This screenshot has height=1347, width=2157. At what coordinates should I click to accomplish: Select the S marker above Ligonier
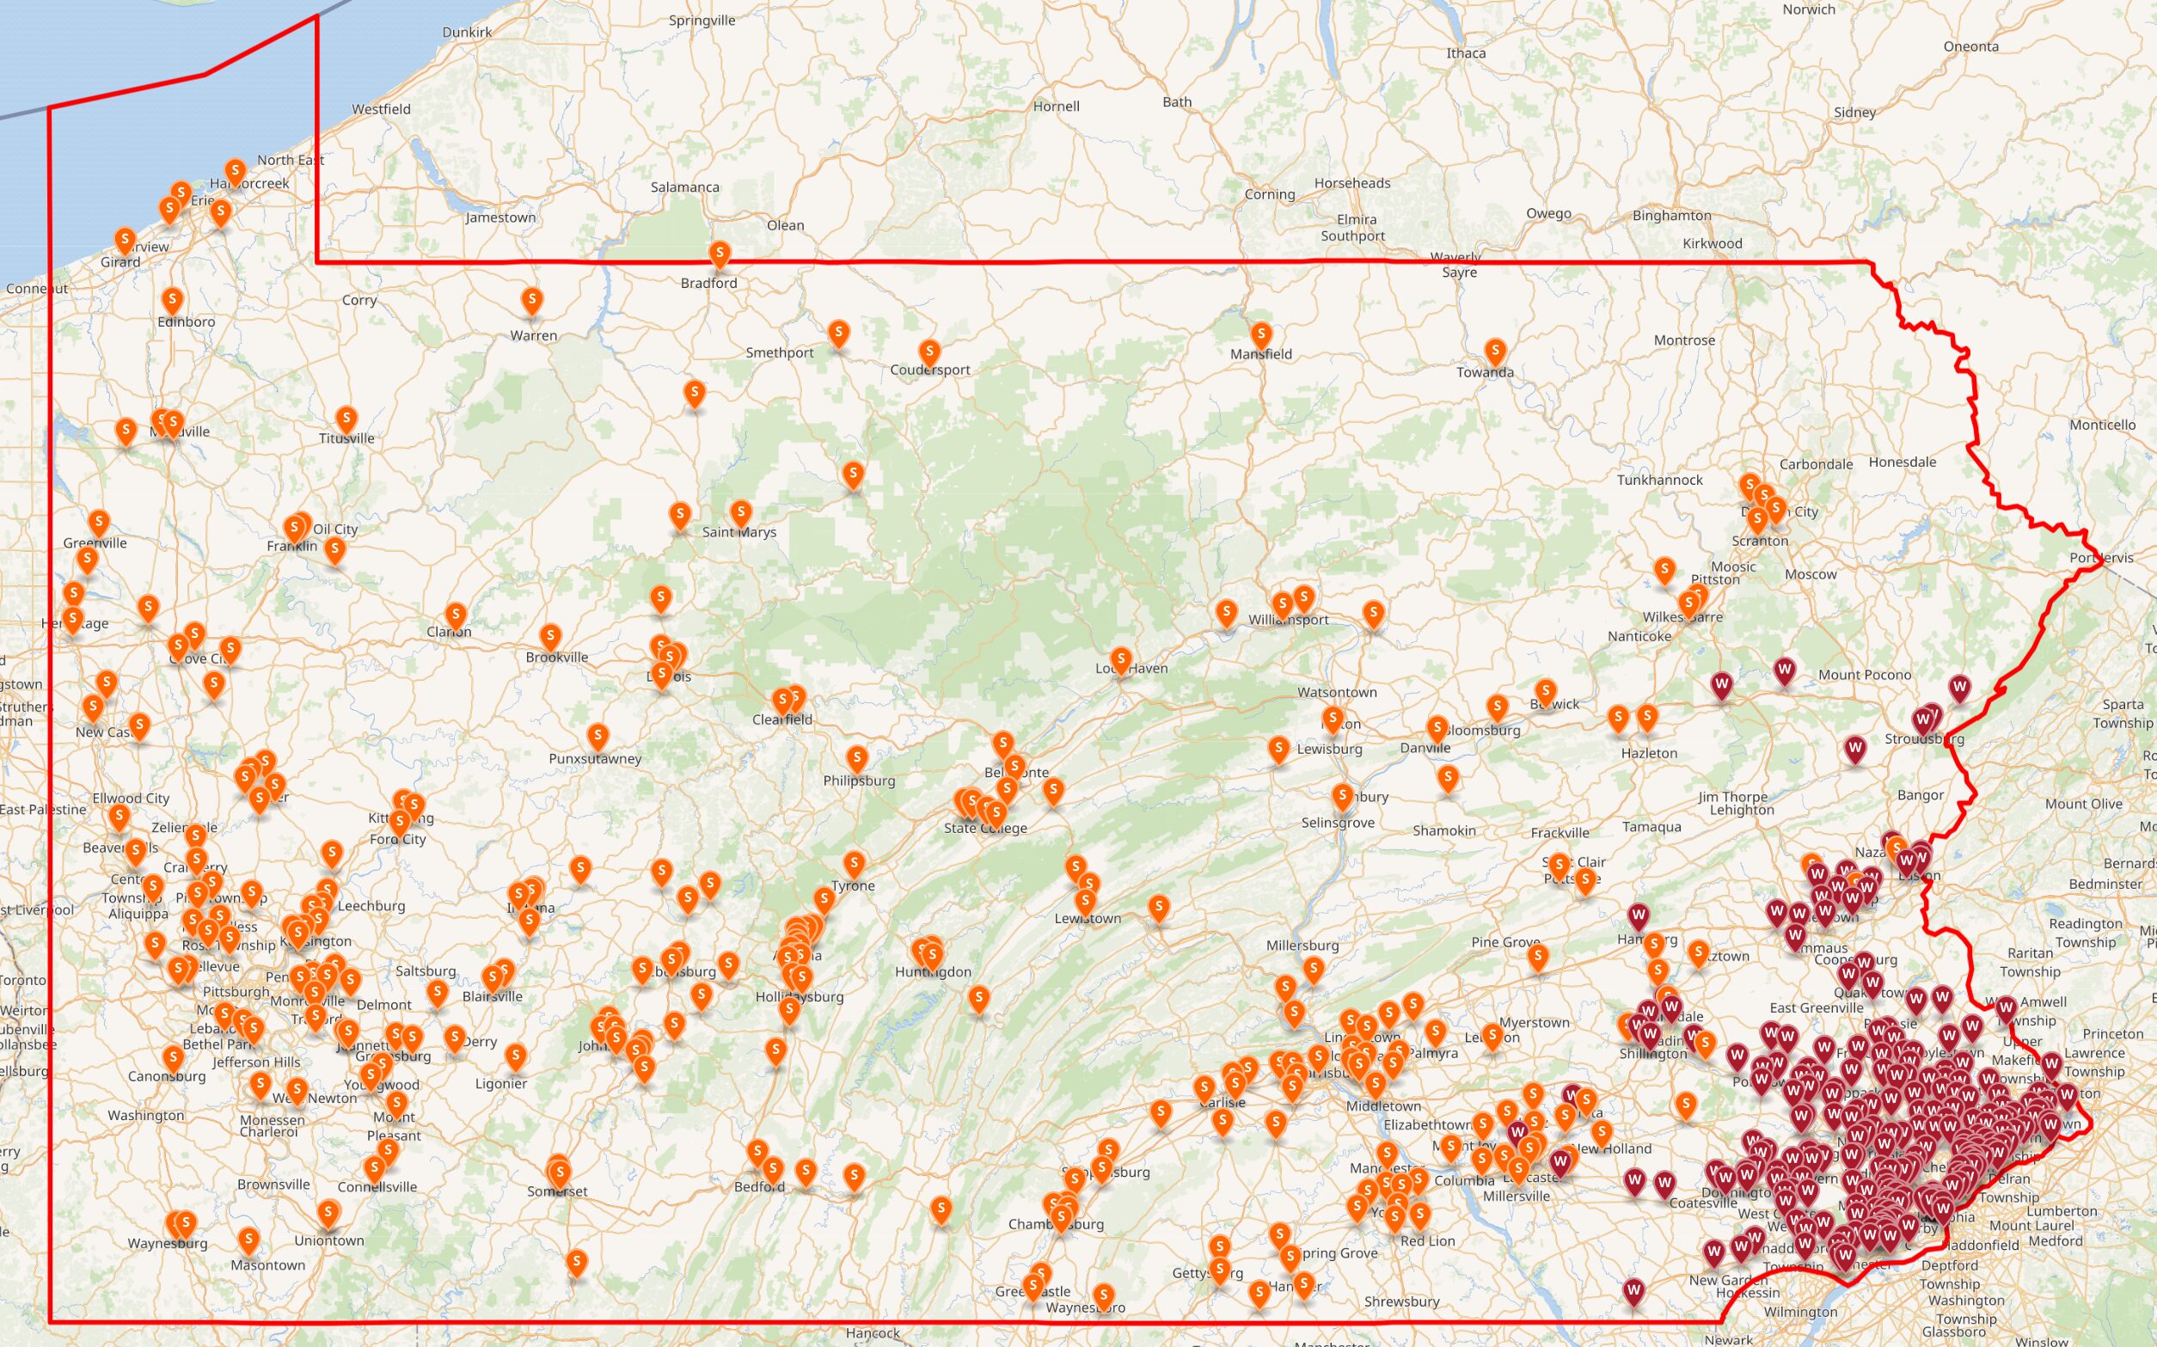515,1056
